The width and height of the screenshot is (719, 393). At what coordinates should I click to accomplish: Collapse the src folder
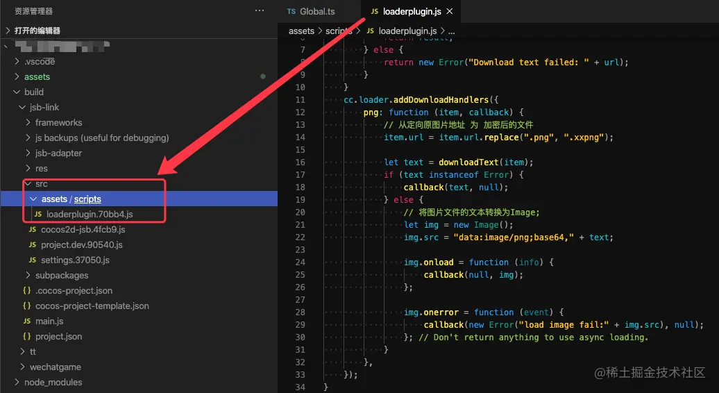[28, 183]
